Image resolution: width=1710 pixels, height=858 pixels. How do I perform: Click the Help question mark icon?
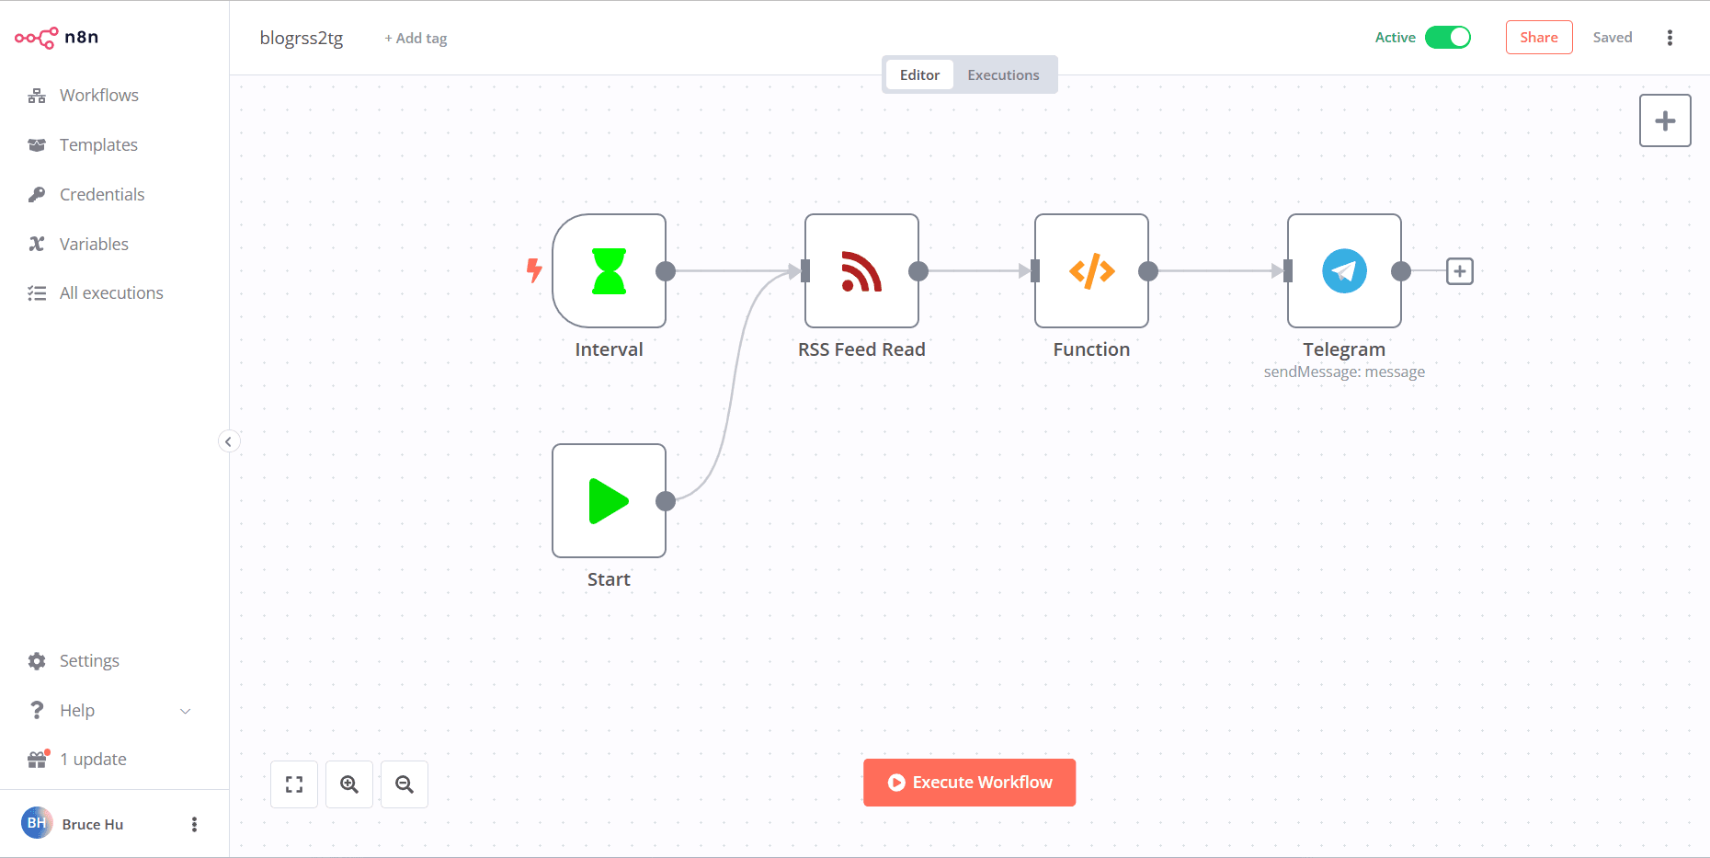(x=37, y=711)
